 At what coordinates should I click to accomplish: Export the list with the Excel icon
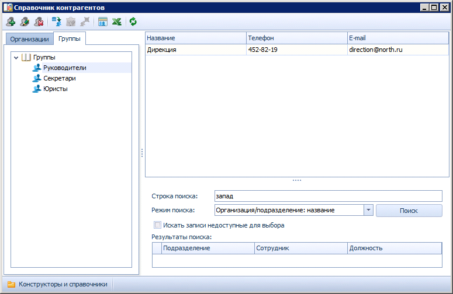pyautogui.click(x=117, y=22)
